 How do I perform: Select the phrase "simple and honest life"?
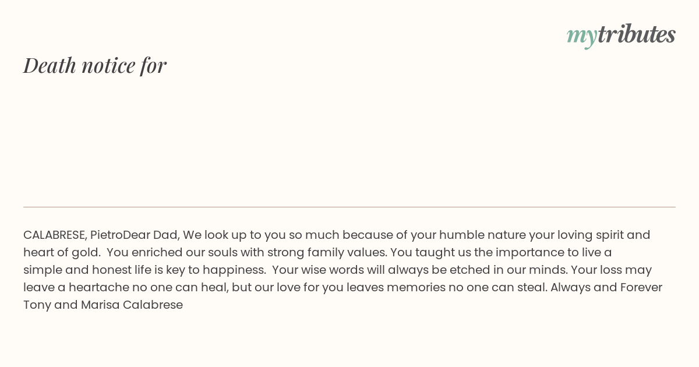(x=86, y=270)
